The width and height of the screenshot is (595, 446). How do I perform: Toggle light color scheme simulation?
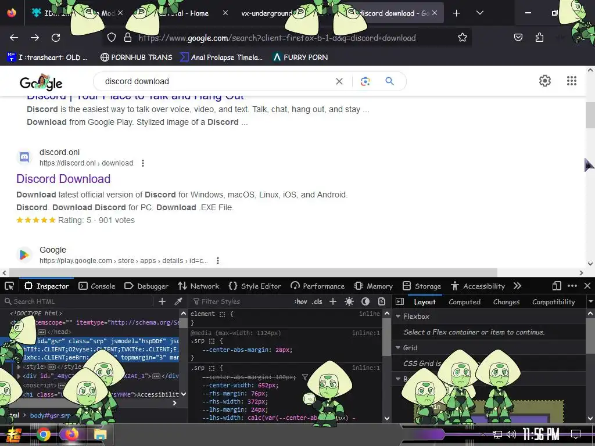349,301
